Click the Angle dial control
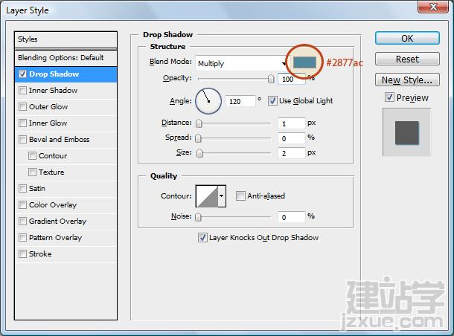454x336 pixels. pyautogui.click(x=208, y=101)
